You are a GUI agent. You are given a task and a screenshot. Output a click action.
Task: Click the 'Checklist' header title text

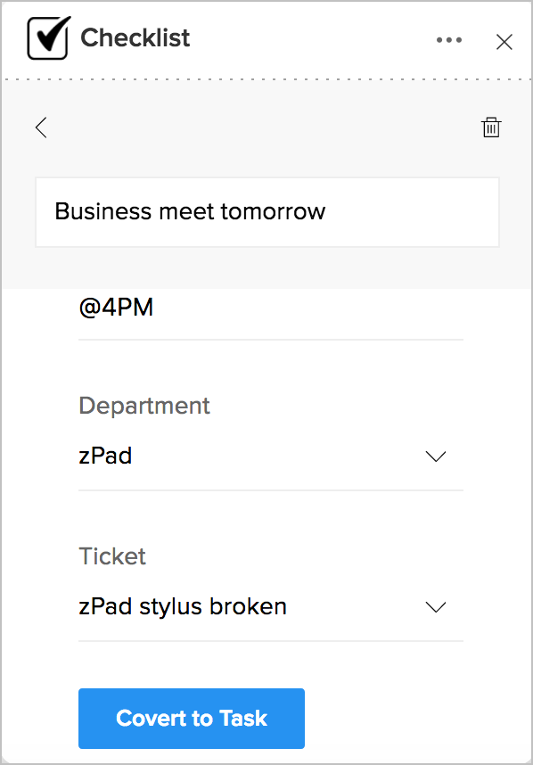(135, 37)
